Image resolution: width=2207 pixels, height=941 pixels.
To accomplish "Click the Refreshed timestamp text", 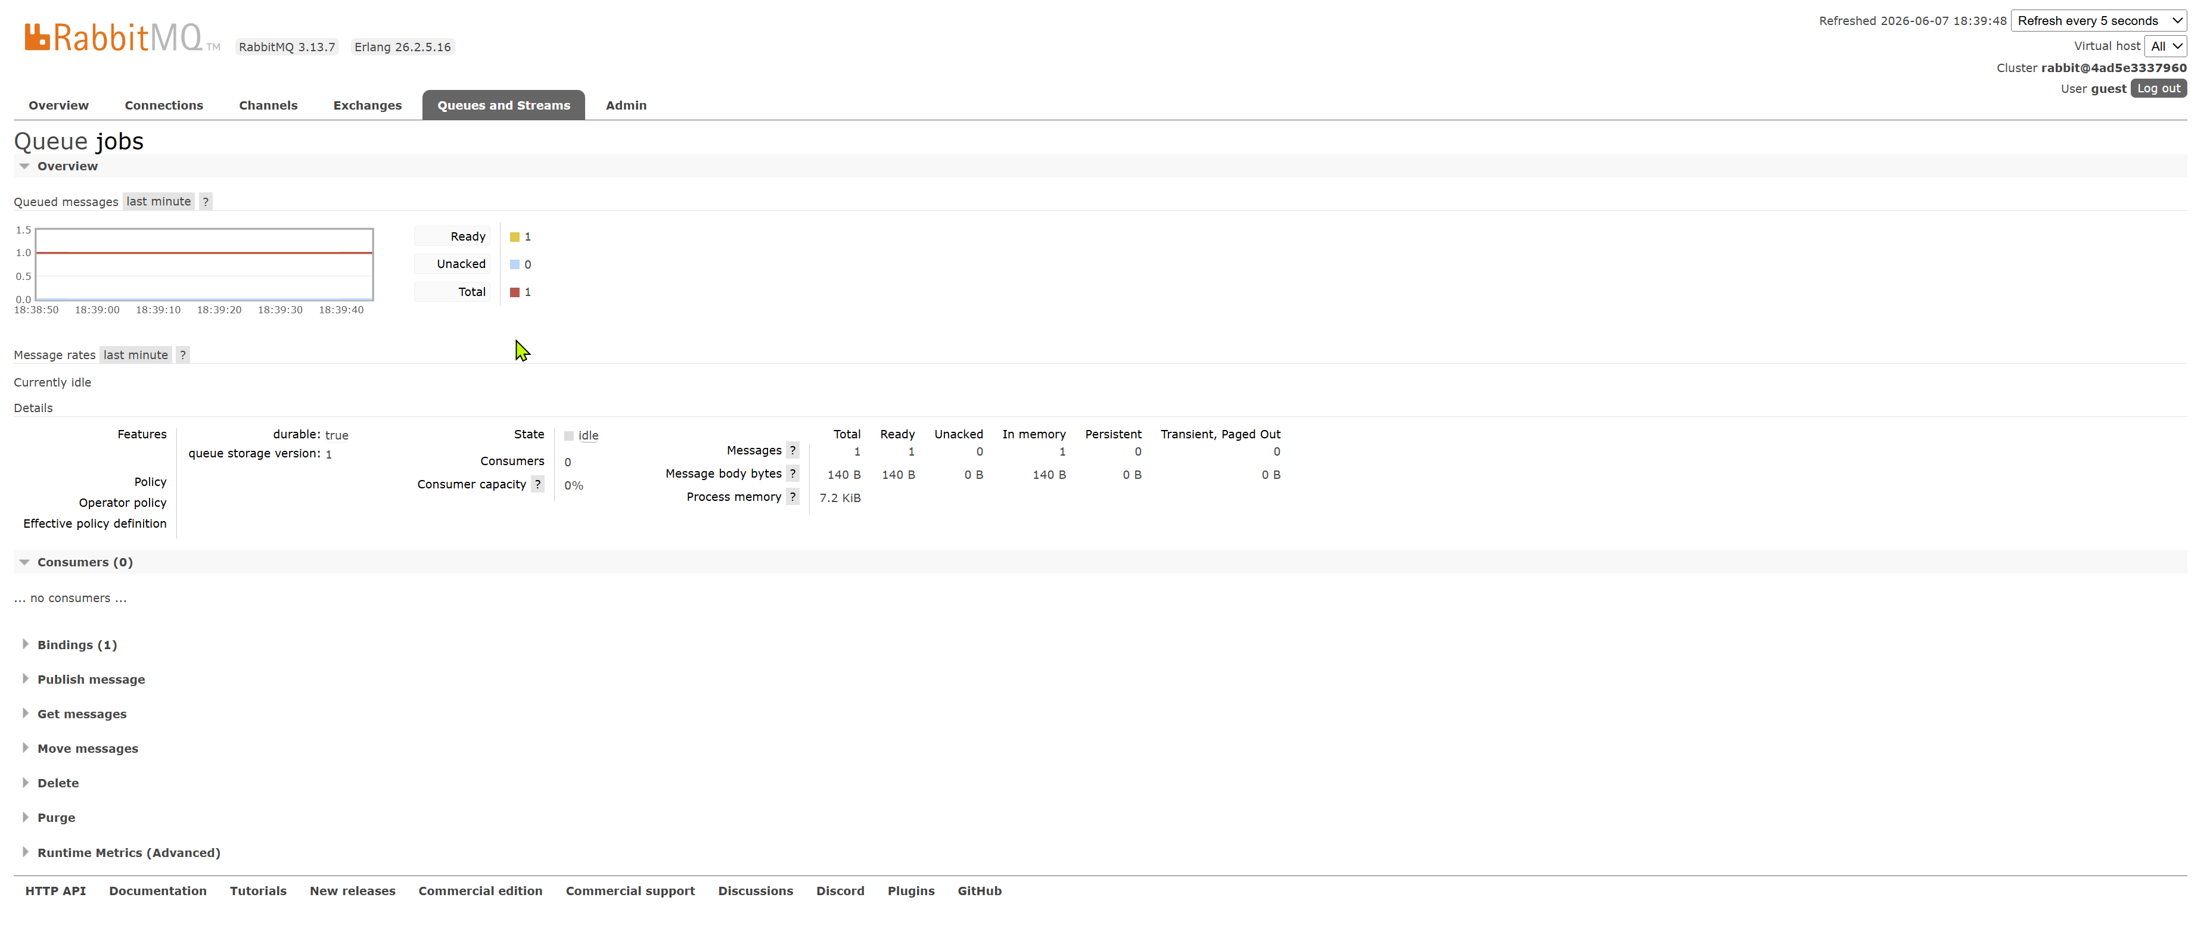I will [x=1912, y=21].
